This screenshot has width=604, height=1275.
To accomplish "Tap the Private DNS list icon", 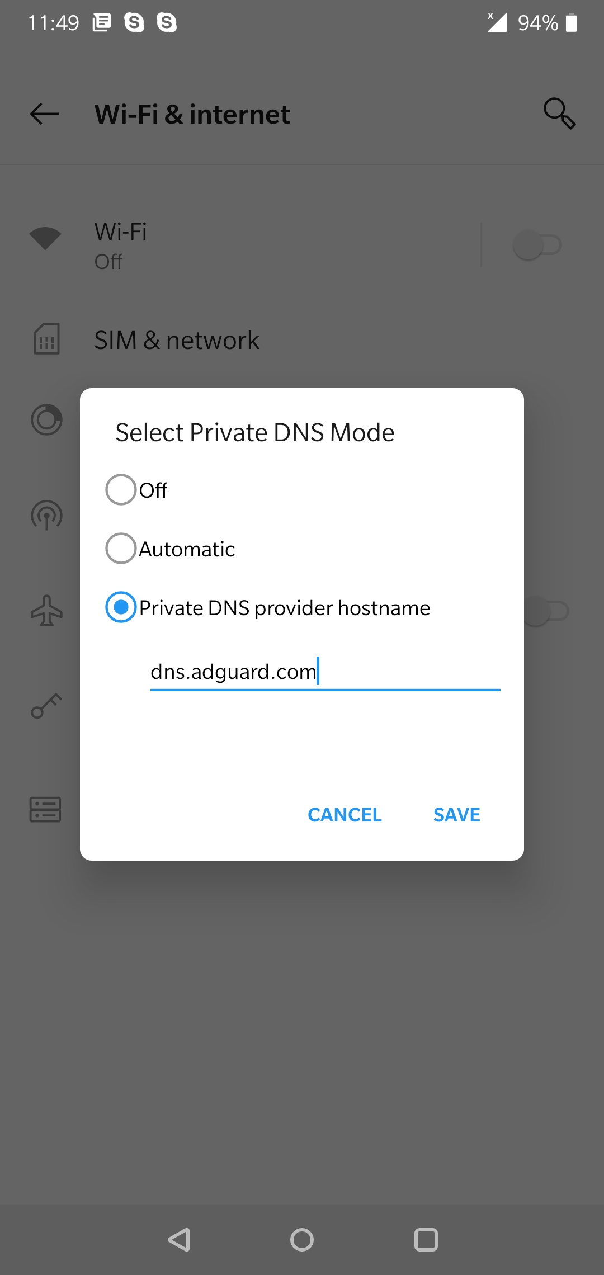I will 45,809.
